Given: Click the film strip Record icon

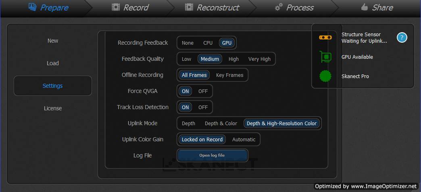Looking at the screenshot, I should coord(116,7).
